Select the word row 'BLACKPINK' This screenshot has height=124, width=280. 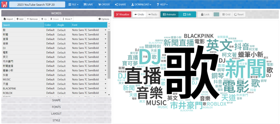pos(55,88)
